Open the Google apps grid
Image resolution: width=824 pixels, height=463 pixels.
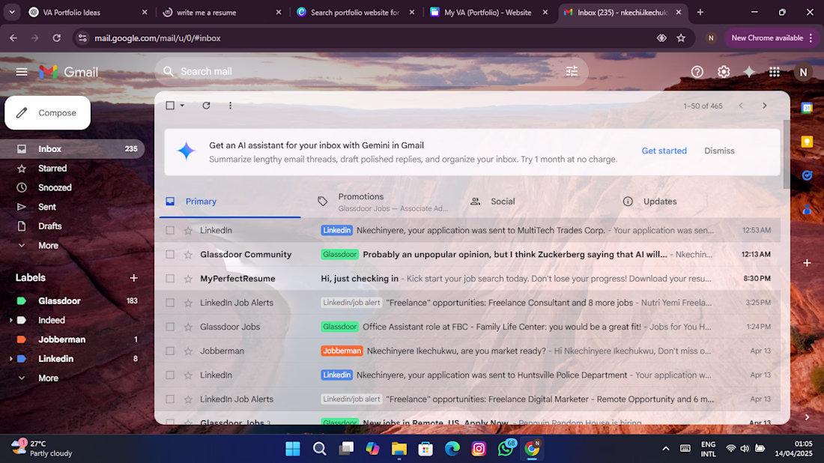coord(774,72)
